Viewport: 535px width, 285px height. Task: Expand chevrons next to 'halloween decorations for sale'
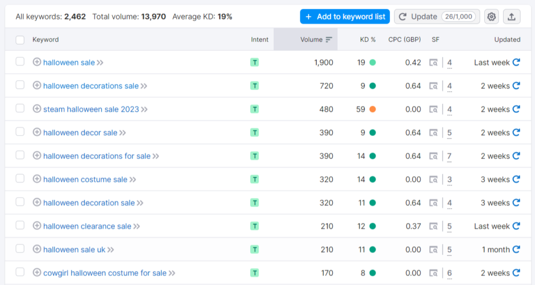156,156
